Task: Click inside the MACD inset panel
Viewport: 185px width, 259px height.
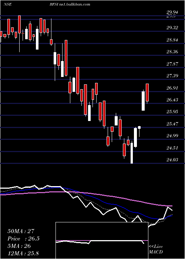Action: (x=102, y=240)
